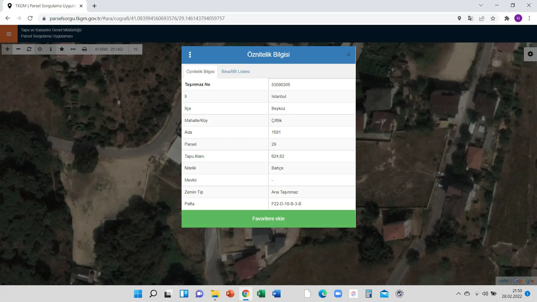
Task: Click Taşınmaz No value 53090305
Action: coord(281,85)
